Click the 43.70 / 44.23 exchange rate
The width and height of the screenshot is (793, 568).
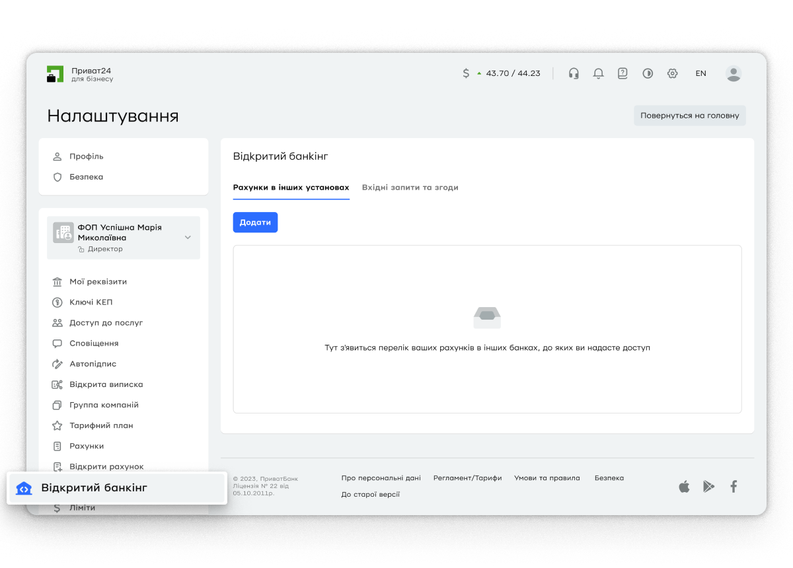(513, 73)
